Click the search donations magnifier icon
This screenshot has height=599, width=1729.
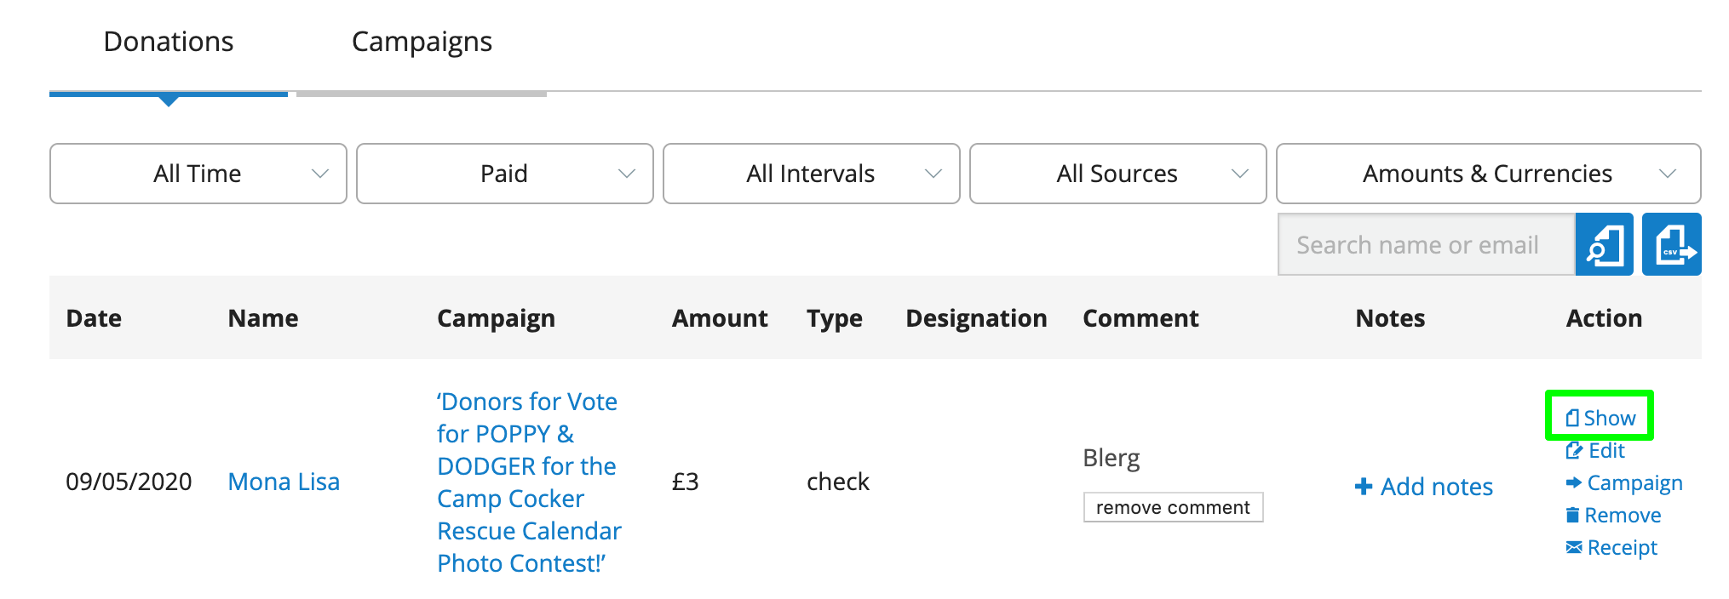pos(1604,245)
